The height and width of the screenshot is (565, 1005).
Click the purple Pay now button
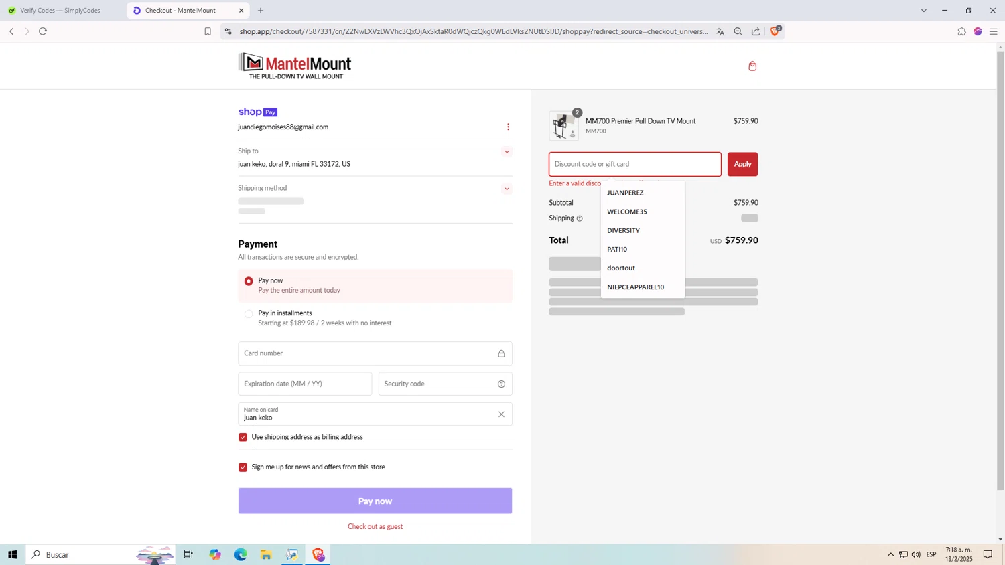pyautogui.click(x=375, y=501)
